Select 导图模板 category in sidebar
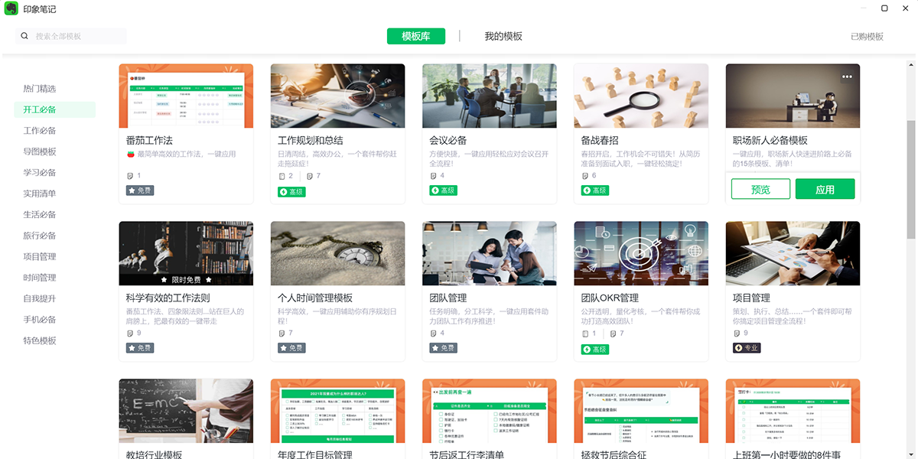918x459 pixels. 40,151
